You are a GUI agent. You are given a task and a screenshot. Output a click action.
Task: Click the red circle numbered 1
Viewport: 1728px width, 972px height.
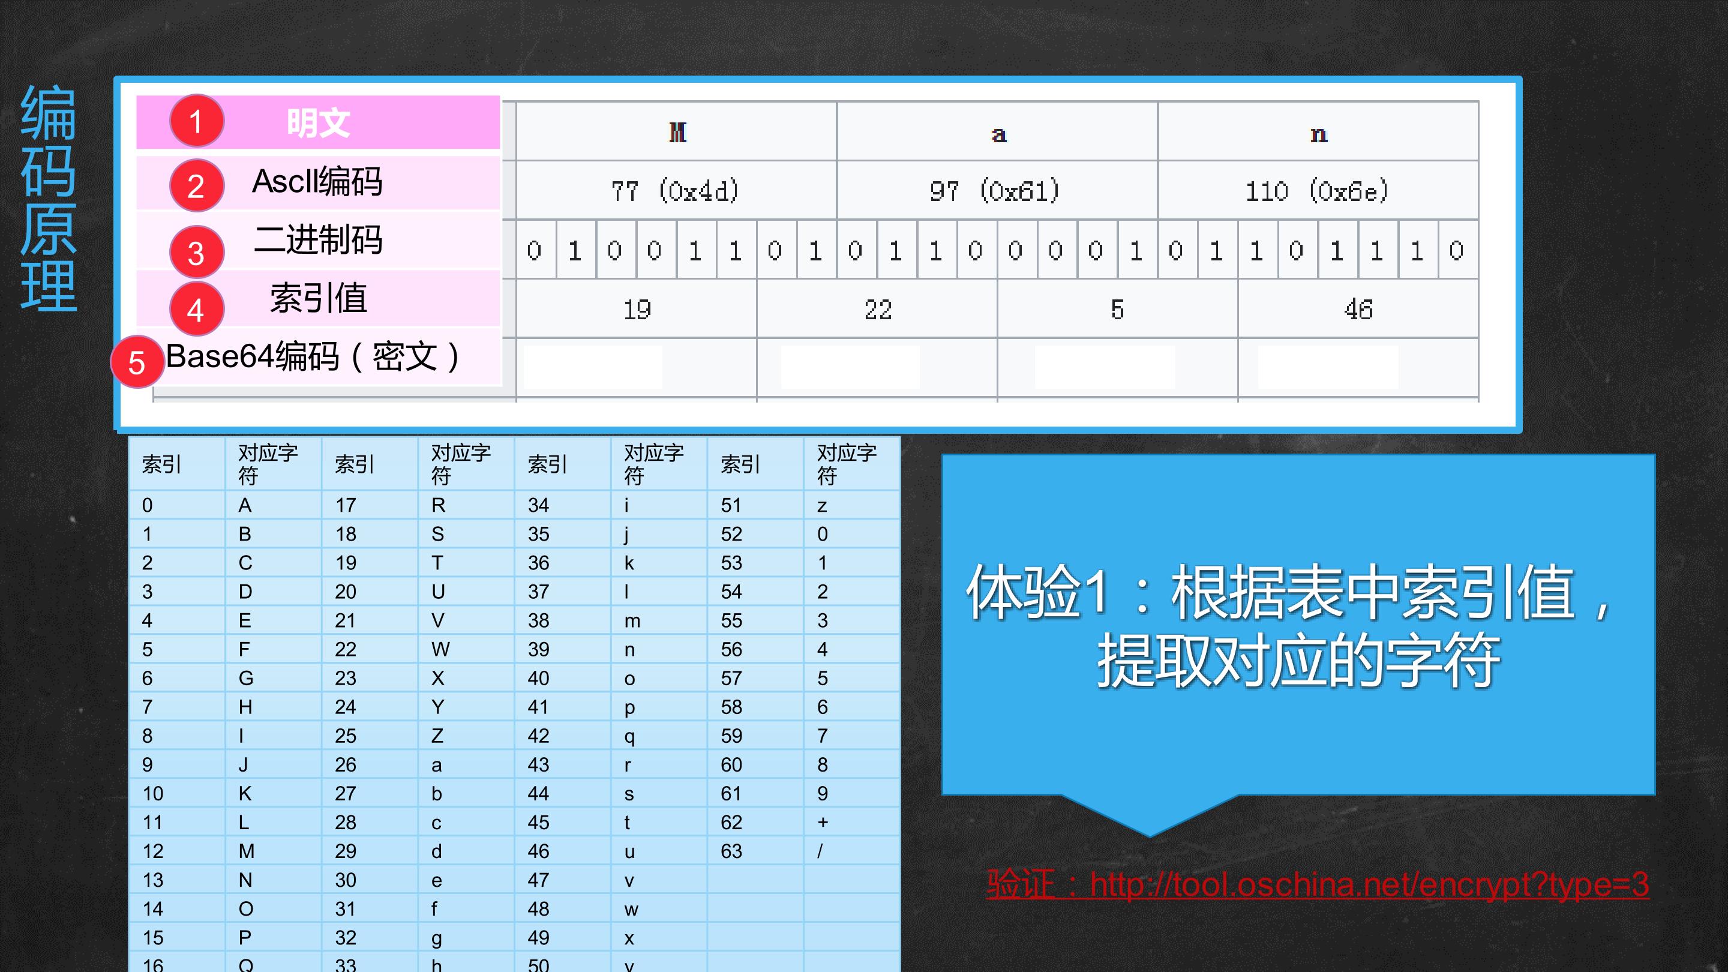(x=196, y=121)
